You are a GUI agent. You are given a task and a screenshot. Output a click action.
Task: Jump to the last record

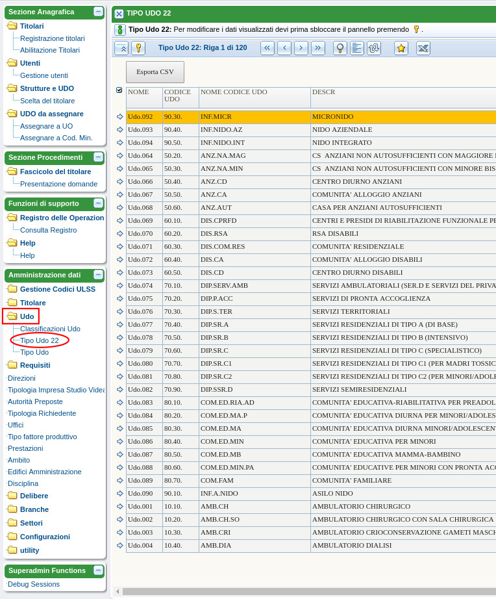[x=318, y=48]
